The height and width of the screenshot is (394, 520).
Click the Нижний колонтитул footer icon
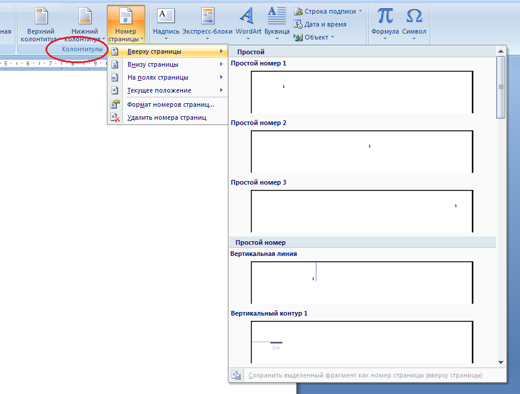coord(84,17)
